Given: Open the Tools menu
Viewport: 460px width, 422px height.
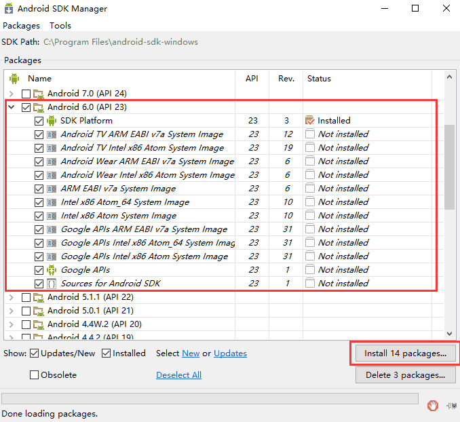Looking at the screenshot, I should tap(60, 26).
